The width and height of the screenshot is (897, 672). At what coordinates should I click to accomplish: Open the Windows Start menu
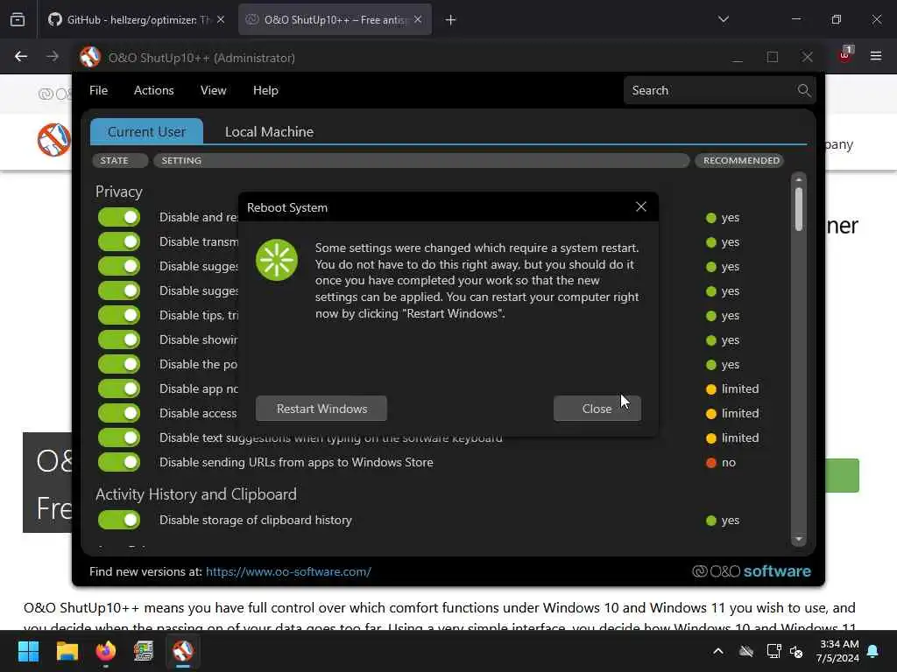pos(28,651)
